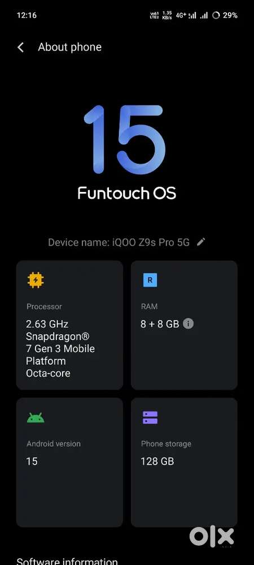Viewport: 254px width, 565px height.
Task: Tap the OLX watermark logo
Action: click(212, 537)
